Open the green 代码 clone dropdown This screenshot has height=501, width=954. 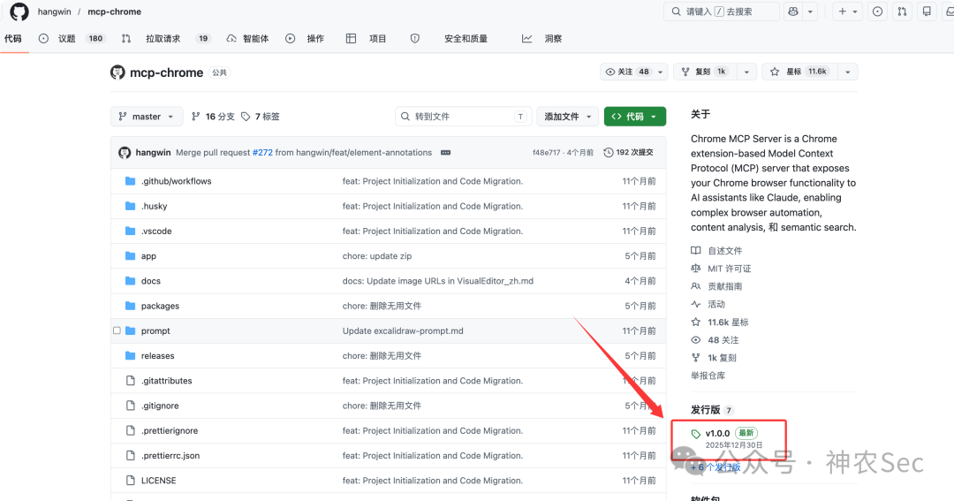(634, 117)
